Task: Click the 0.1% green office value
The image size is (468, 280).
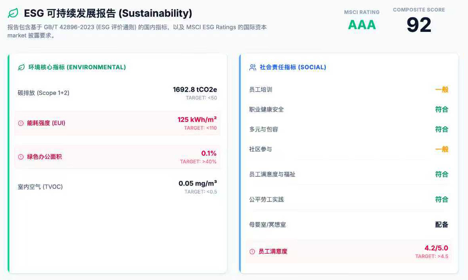Action: (209, 153)
